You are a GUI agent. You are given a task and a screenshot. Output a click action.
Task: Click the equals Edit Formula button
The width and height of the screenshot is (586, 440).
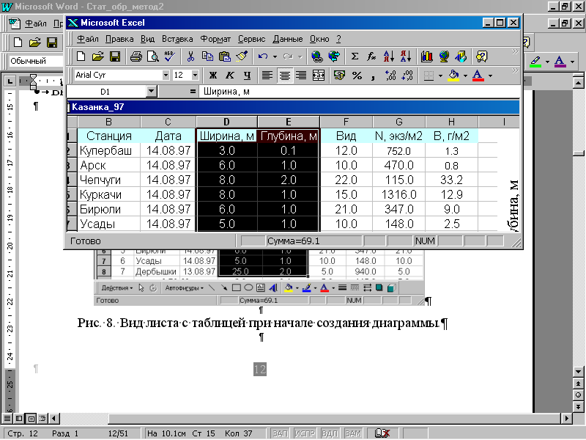point(193,91)
